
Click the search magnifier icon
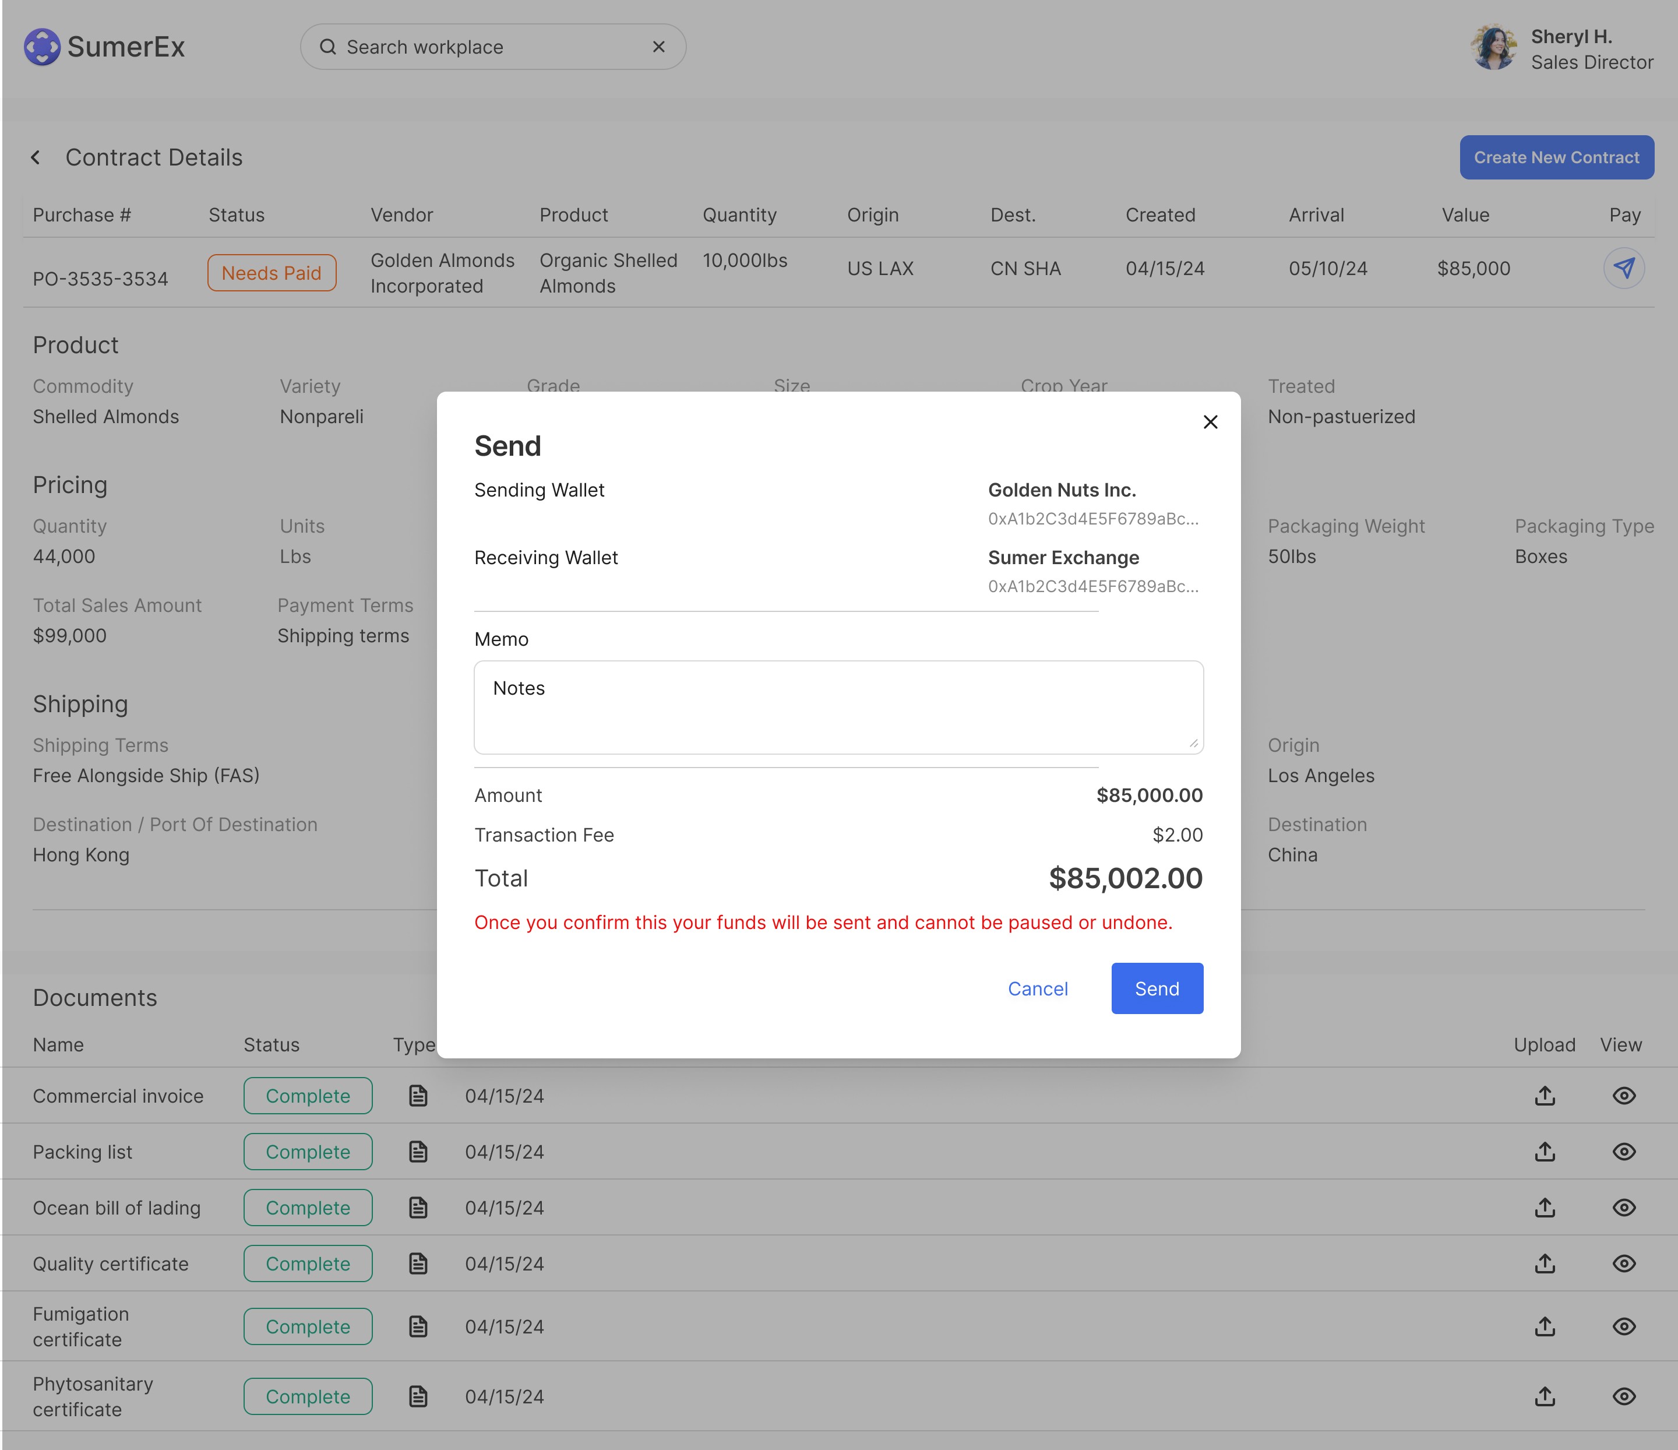click(x=328, y=47)
